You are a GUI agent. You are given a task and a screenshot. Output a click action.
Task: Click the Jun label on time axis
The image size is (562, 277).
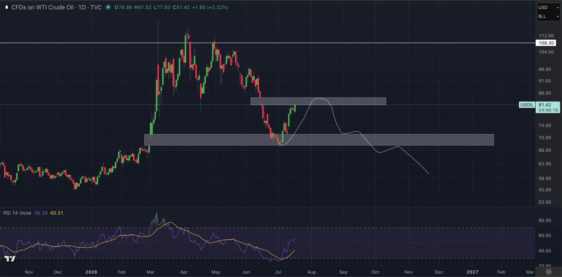click(246, 272)
